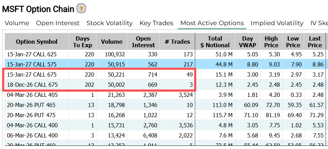
Task: Sort by Open Interest column header
Action: (143, 42)
